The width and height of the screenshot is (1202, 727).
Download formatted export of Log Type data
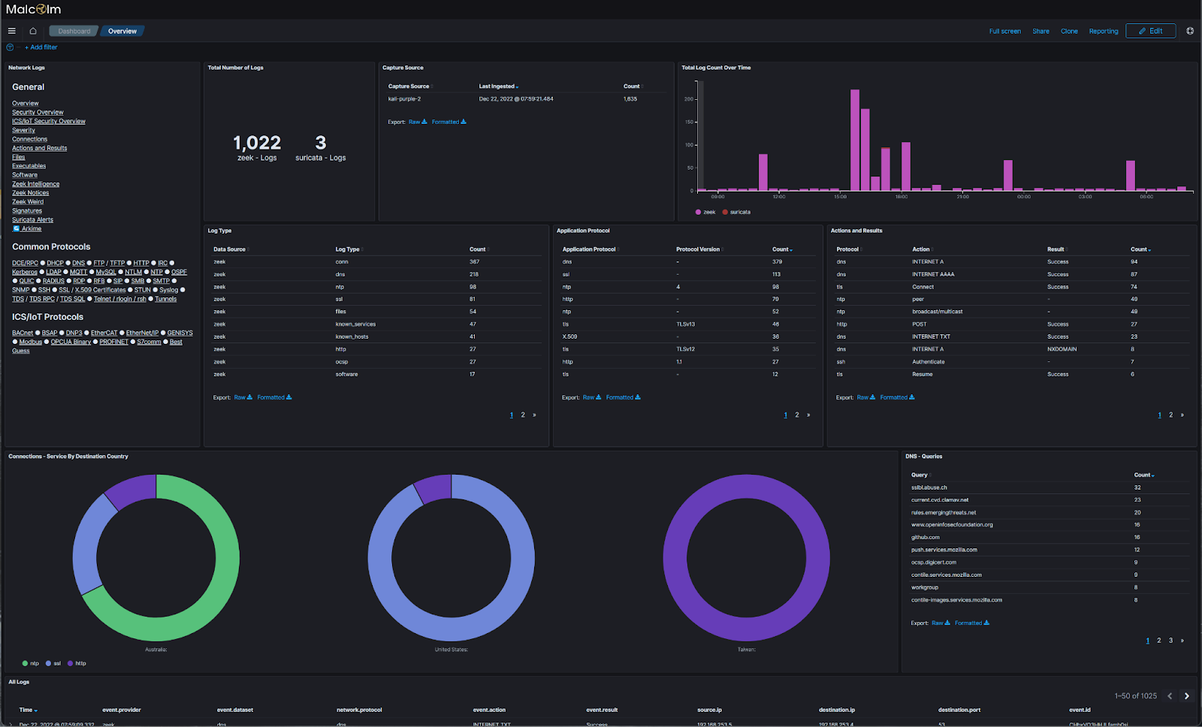(x=270, y=397)
